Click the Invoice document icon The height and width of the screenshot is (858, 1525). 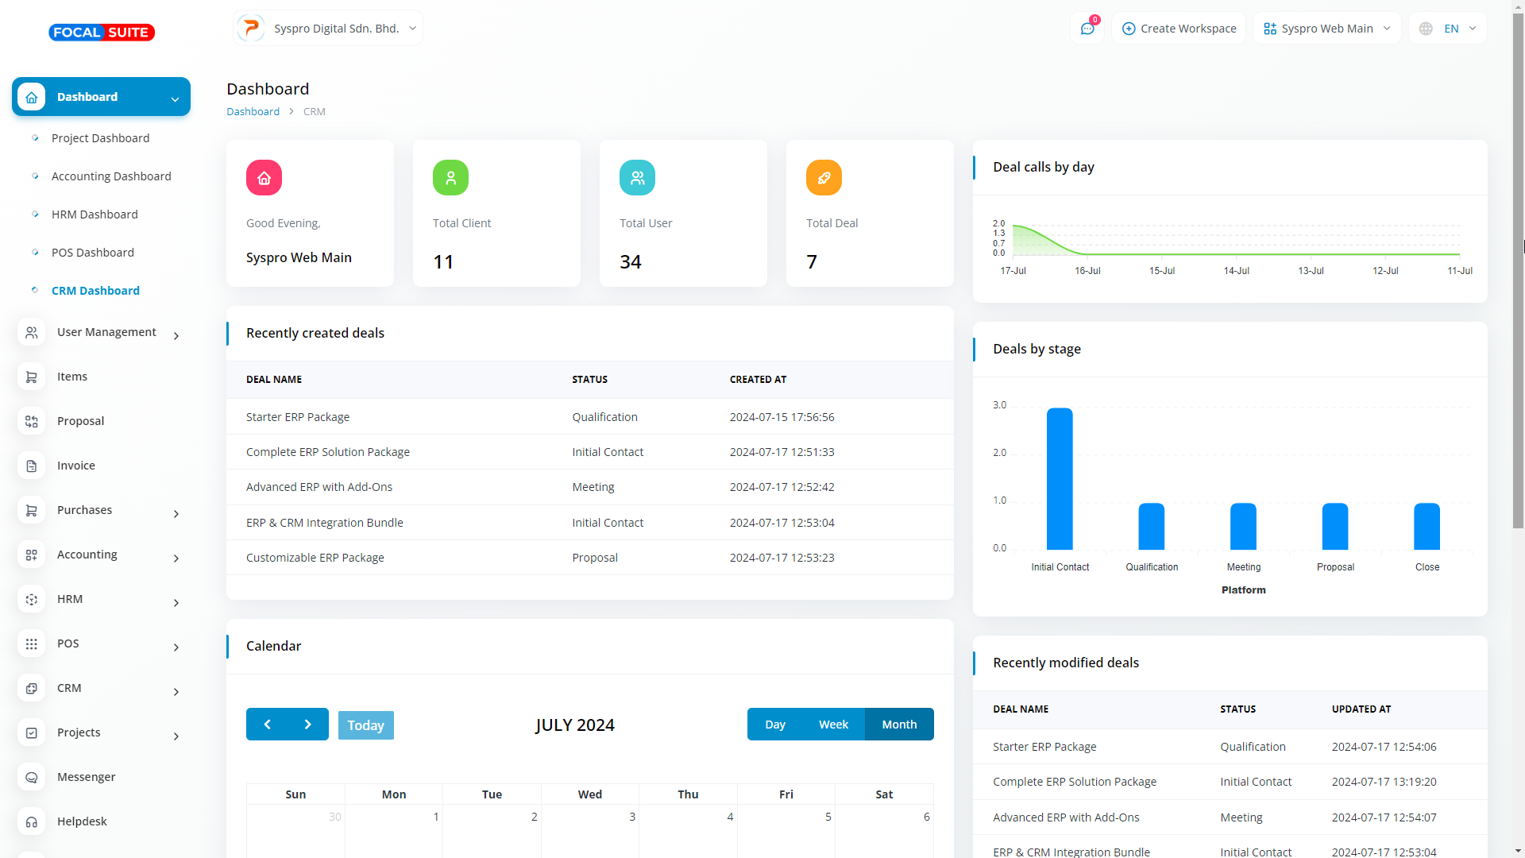point(31,466)
